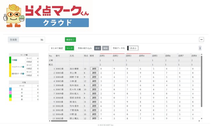Viewport: 214px width, 126px height.
Task: Select the pink 赤 sticky swatch
Action: click(x=10, y=93)
